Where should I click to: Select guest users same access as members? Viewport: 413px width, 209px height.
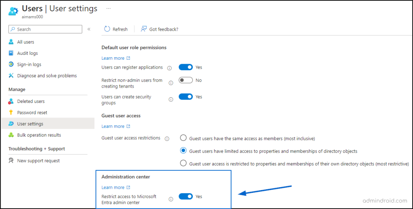[x=183, y=138]
